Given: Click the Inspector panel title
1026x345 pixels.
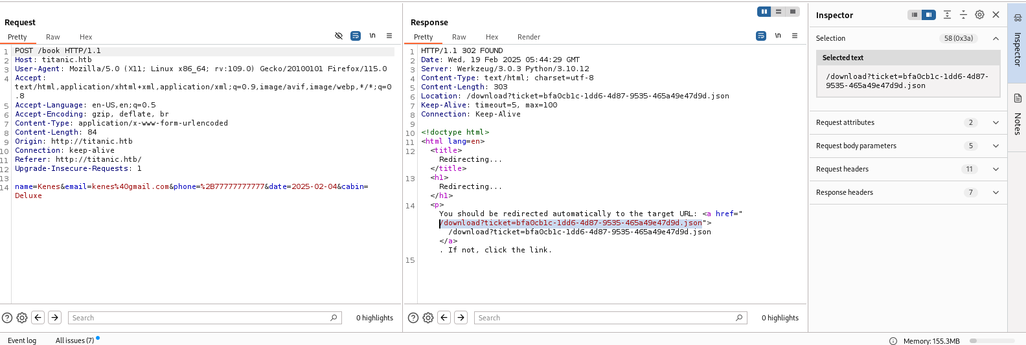Looking at the screenshot, I should [834, 15].
